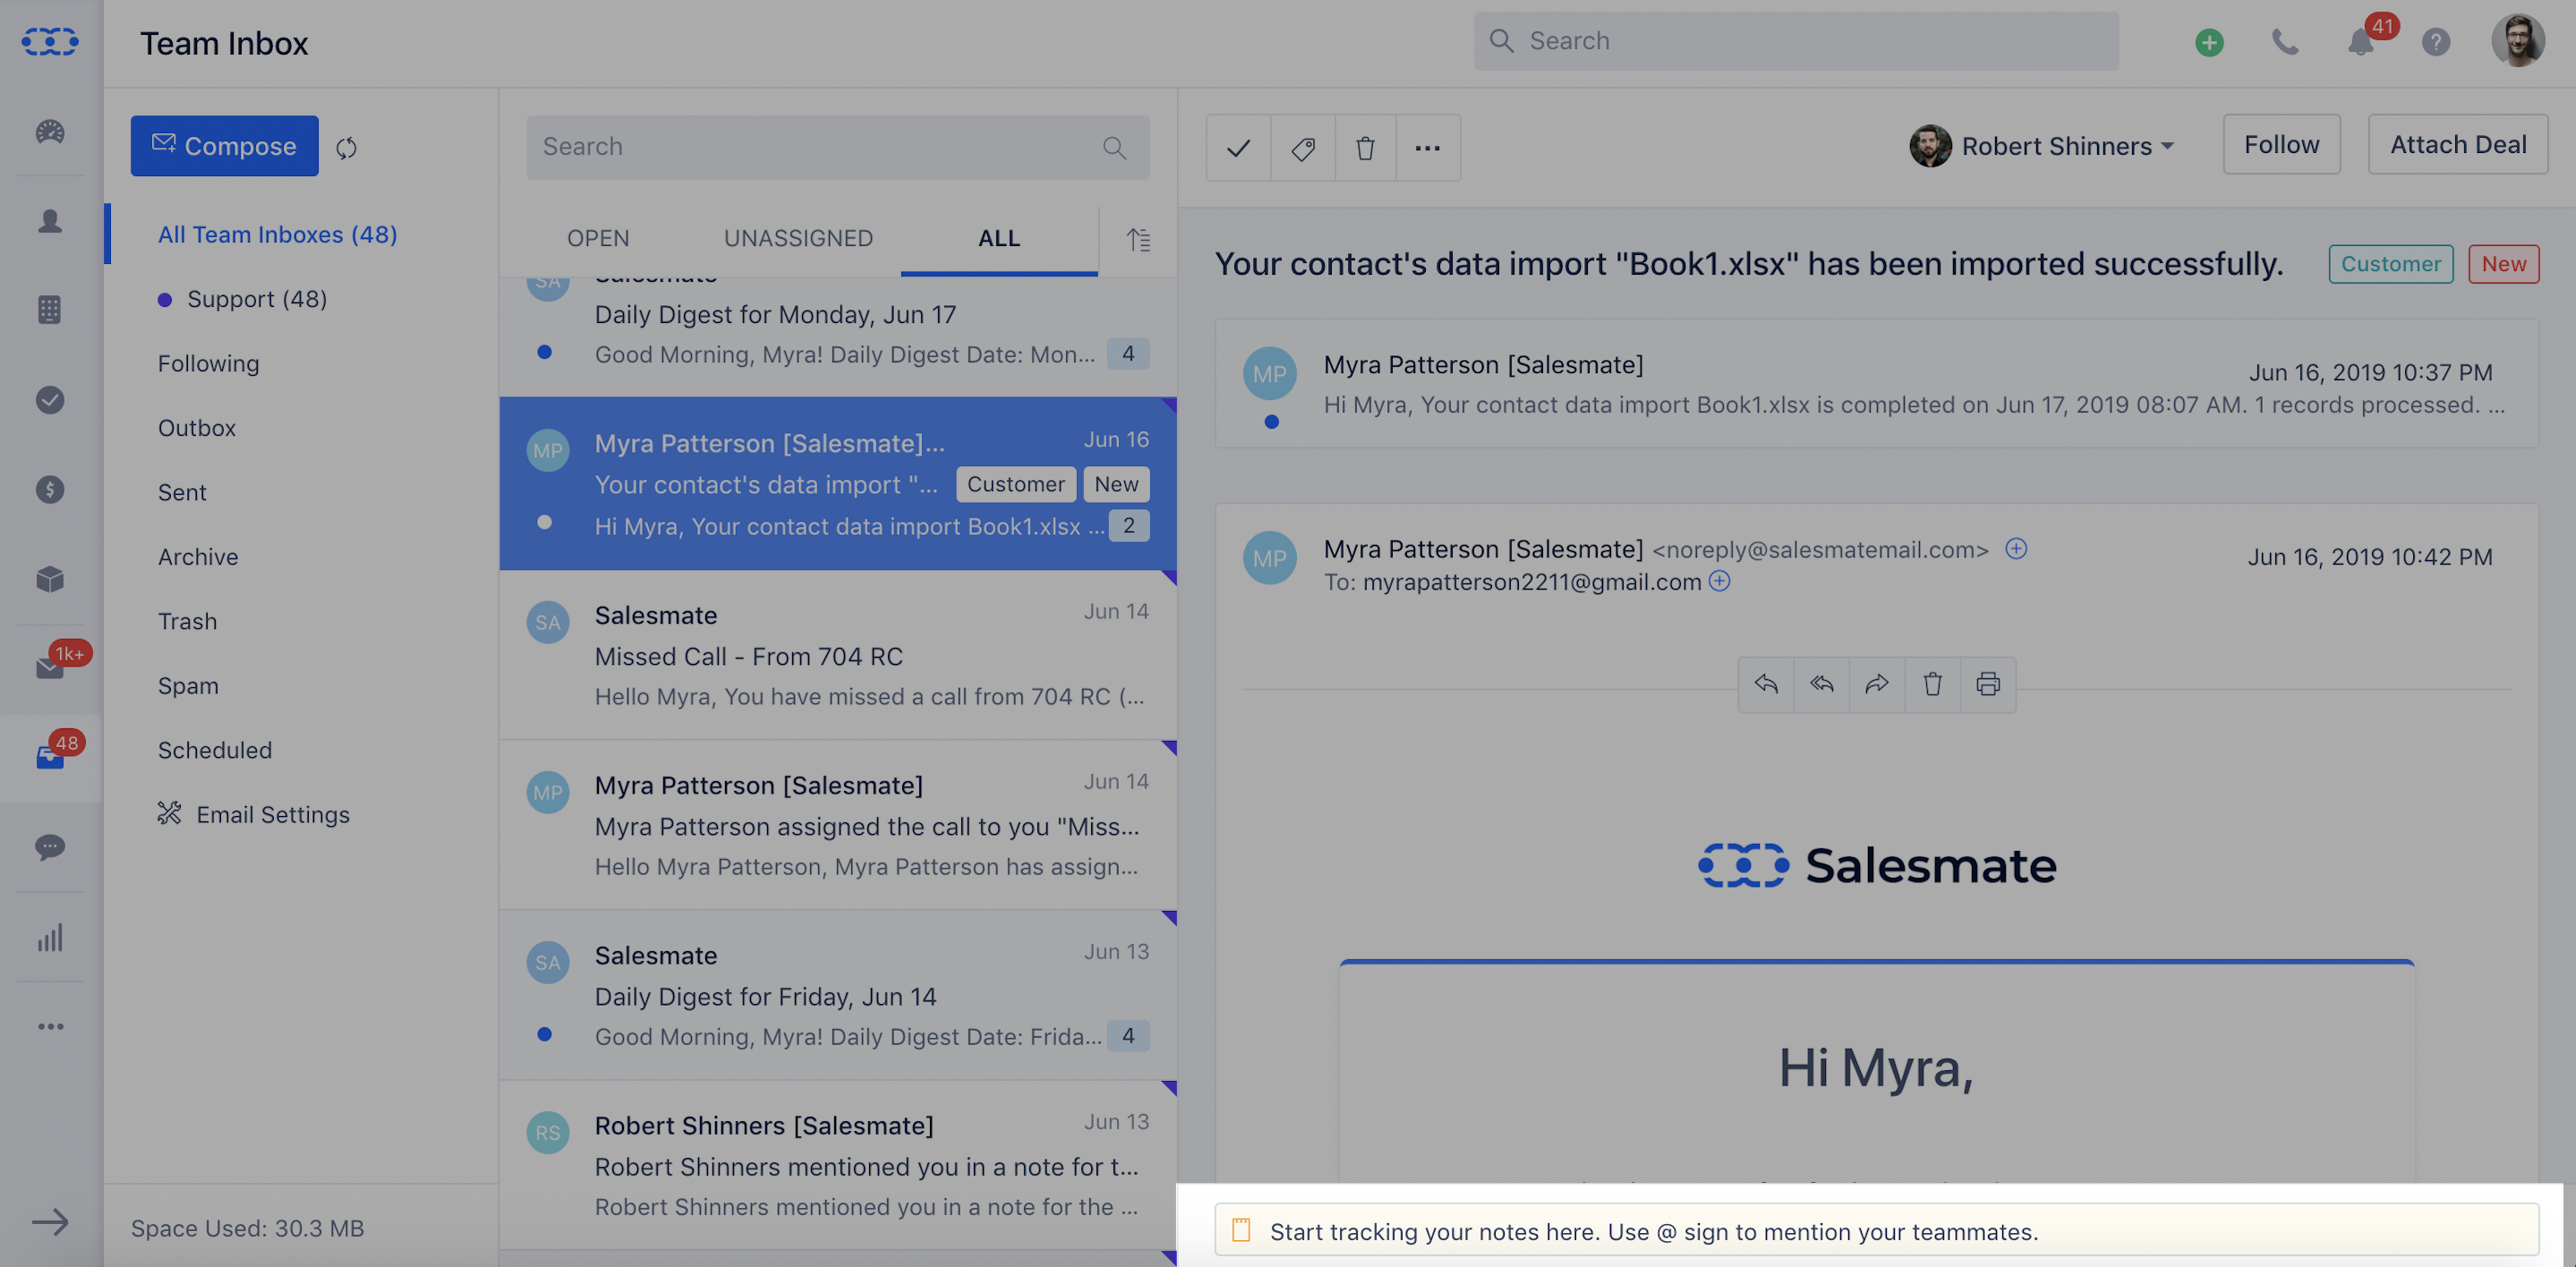Click the tag icon in conversation toolbar
Screen dimensions: 2576x1267
(x=1303, y=148)
